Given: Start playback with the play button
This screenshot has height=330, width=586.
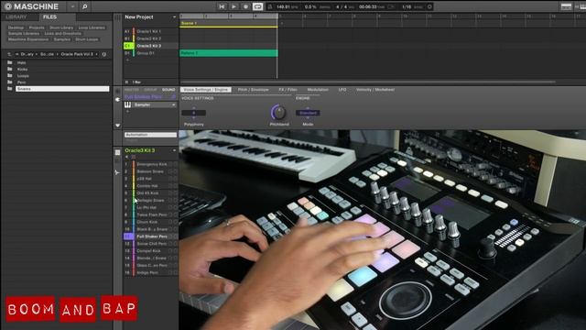Looking at the screenshot, I should click(233, 6).
